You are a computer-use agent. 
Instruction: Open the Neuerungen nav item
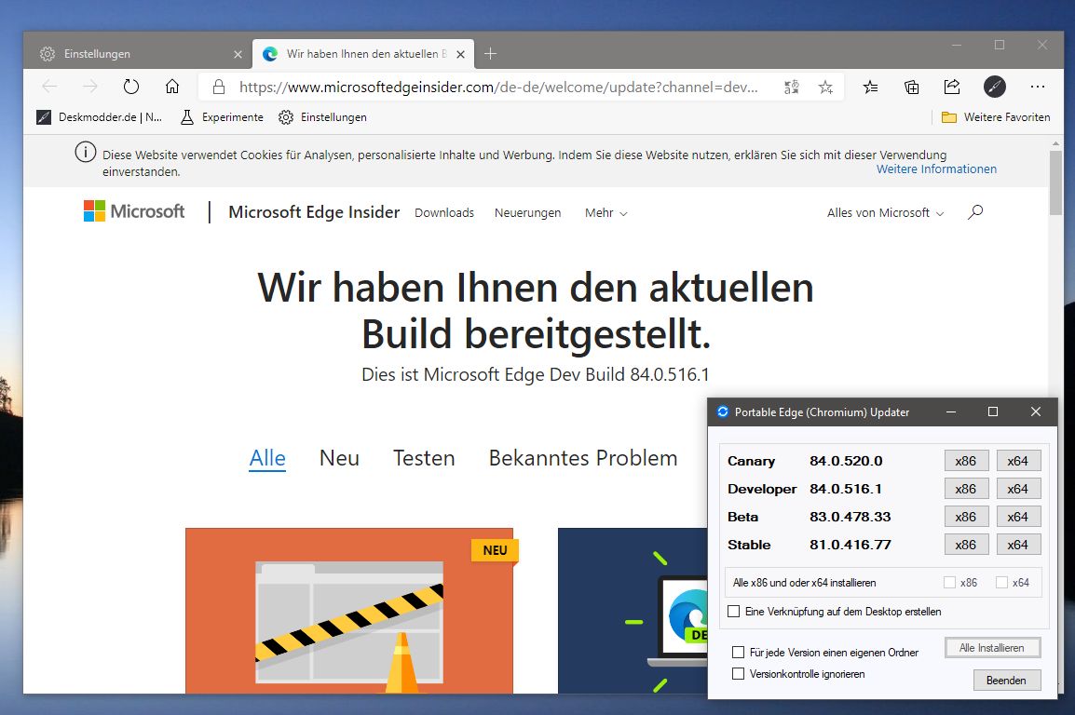pos(528,213)
